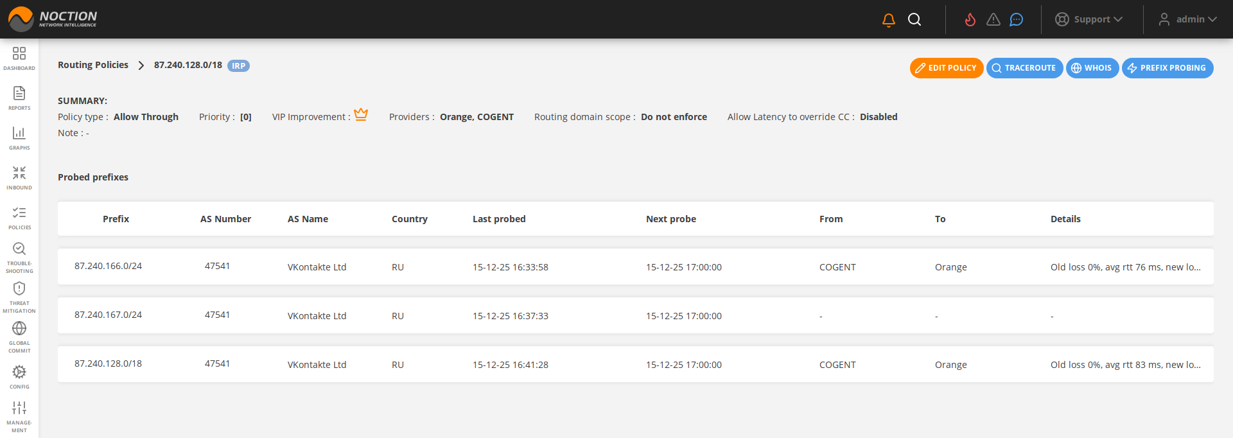Expand the Support dropdown menu
Image resolution: width=1233 pixels, height=438 pixels.
[x=1089, y=20]
